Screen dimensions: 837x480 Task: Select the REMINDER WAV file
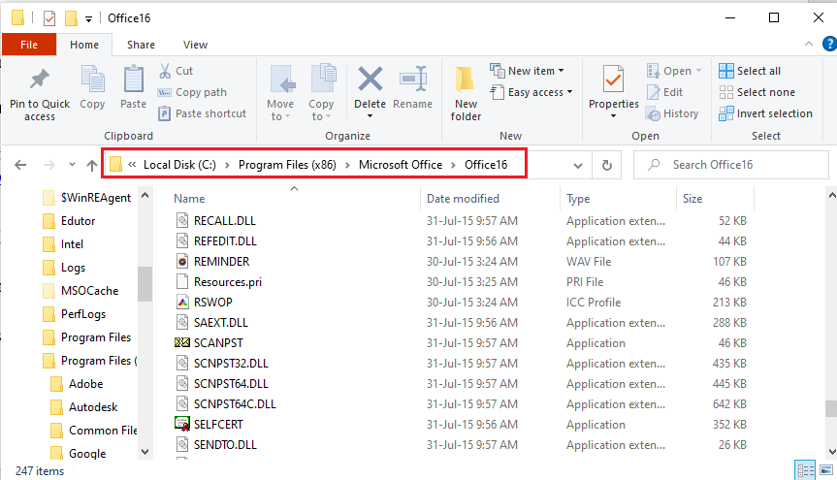coord(221,262)
